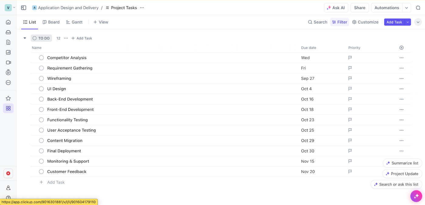
Task: Open Project Tasks breadcrumb
Action: click(121, 8)
